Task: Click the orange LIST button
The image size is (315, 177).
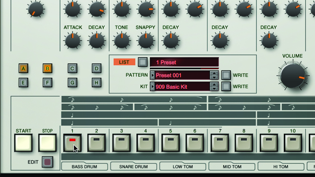Action: click(x=124, y=62)
